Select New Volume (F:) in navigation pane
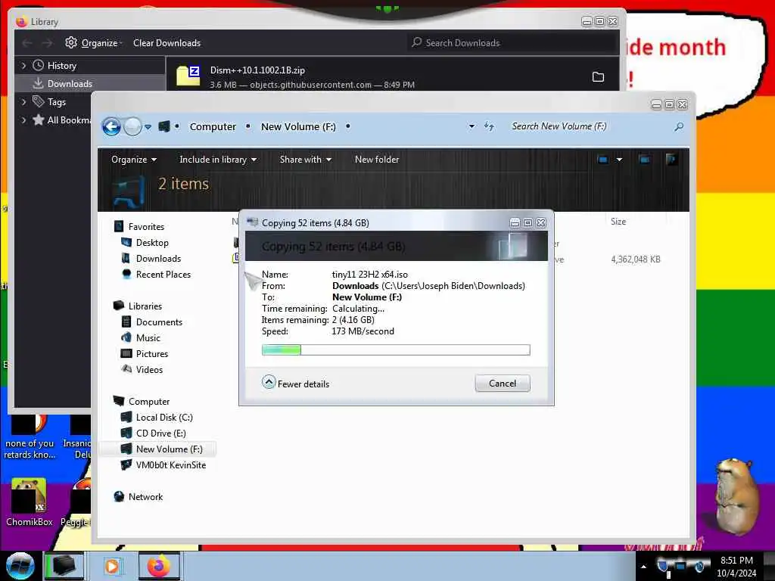Image resolution: width=775 pixels, height=581 pixels. (169, 449)
